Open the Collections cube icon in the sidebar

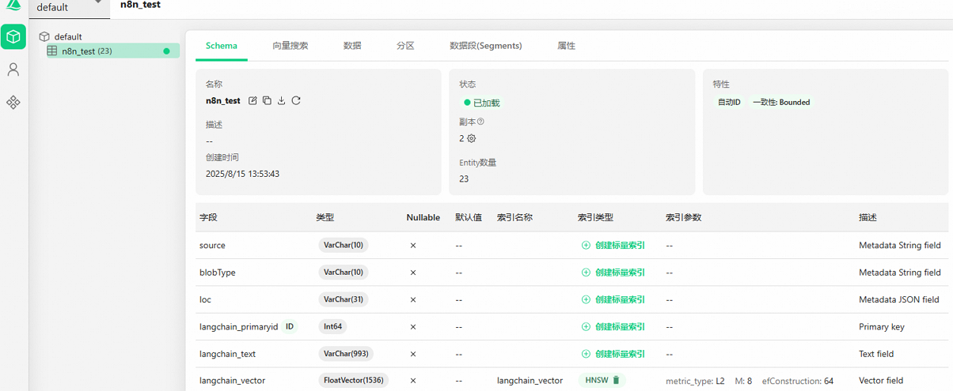pyautogui.click(x=13, y=36)
